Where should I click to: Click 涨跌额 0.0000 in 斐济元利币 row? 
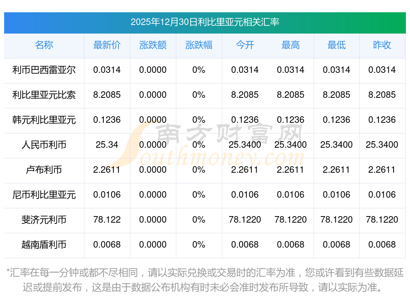click(x=153, y=220)
